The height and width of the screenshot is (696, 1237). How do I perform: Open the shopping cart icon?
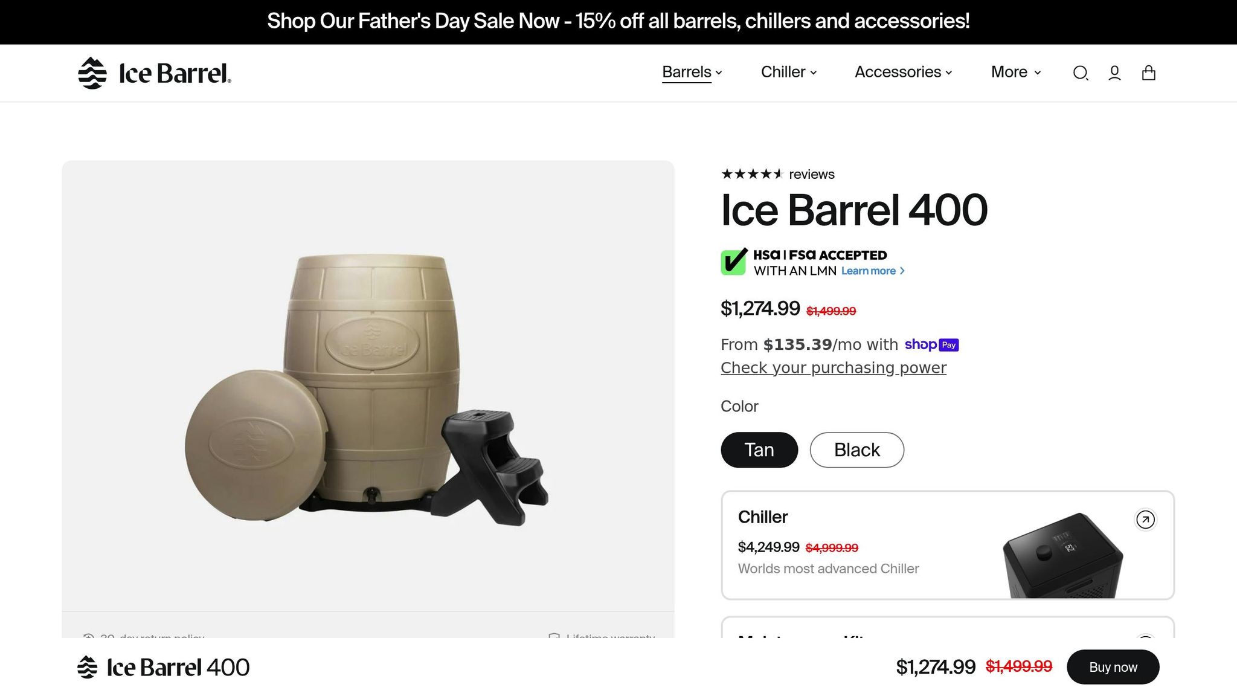point(1149,72)
